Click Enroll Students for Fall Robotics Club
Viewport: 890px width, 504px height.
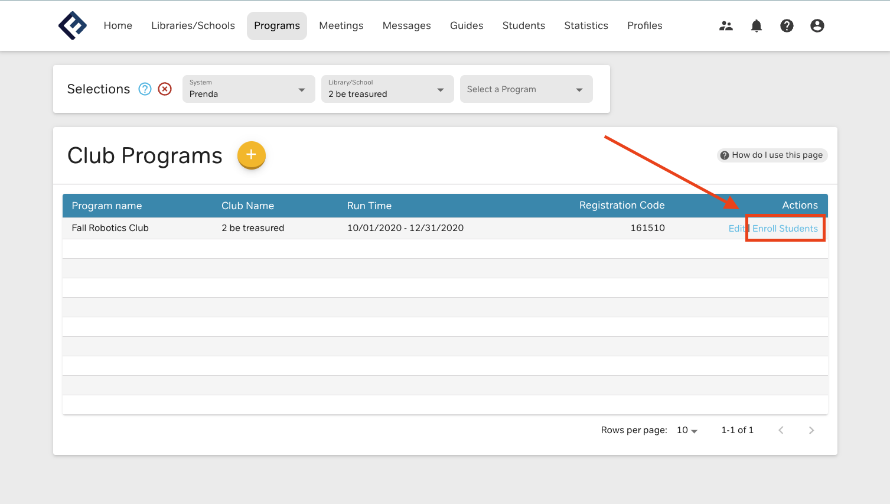[785, 229]
